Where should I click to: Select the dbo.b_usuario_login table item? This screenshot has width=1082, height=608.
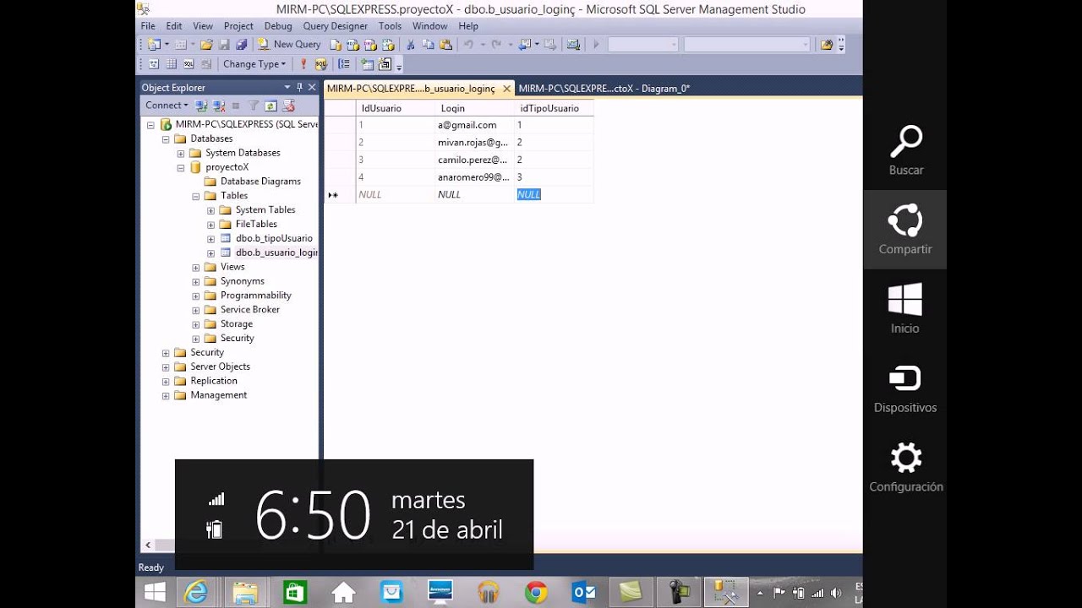tap(276, 252)
